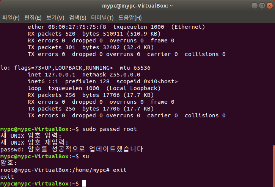Screen dimensions: 275x187
Task: Click the '암호:' password prompt line
Action: 9,163
